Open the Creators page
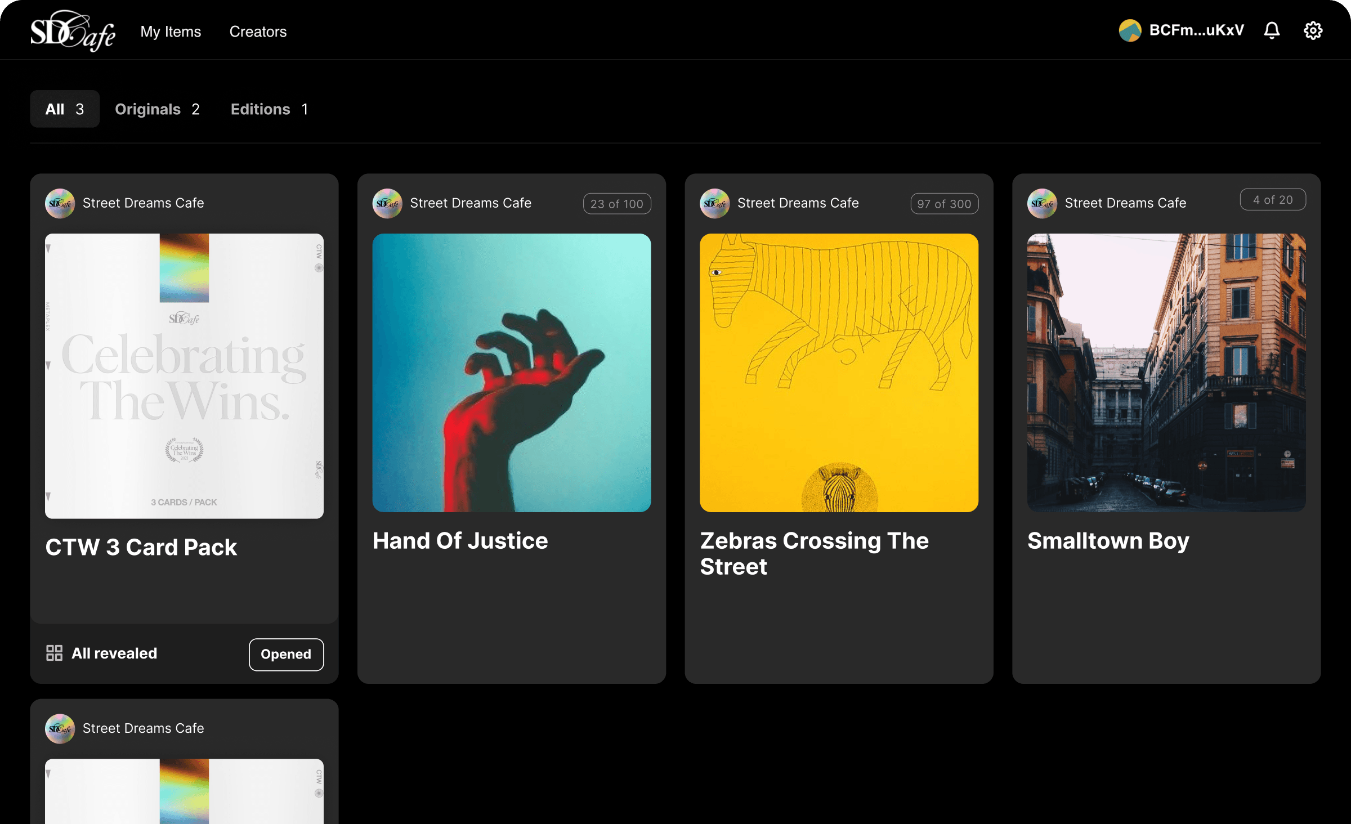Image resolution: width=1351 pixels, height=824 pixels. pyautogui.click(x=258, y=32)
